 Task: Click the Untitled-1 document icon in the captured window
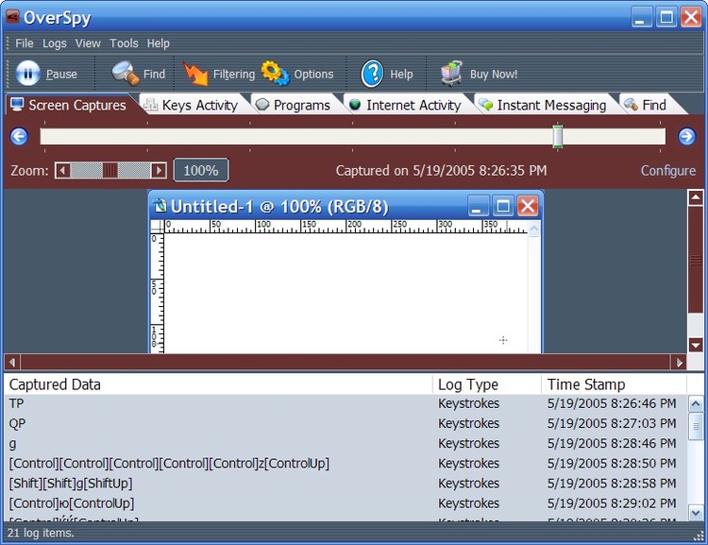click(x=160, y=206)
